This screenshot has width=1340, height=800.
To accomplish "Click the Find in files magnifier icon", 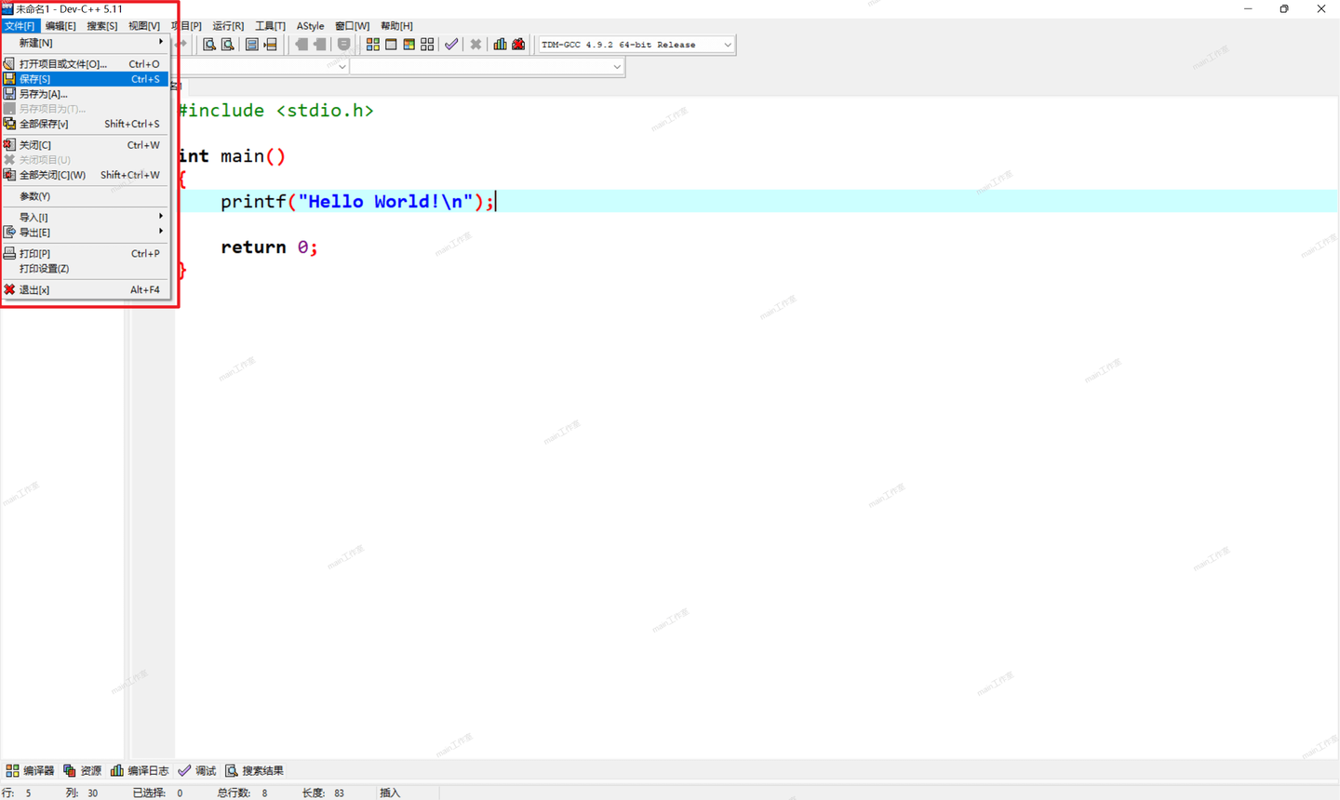I will pos(228,44).
